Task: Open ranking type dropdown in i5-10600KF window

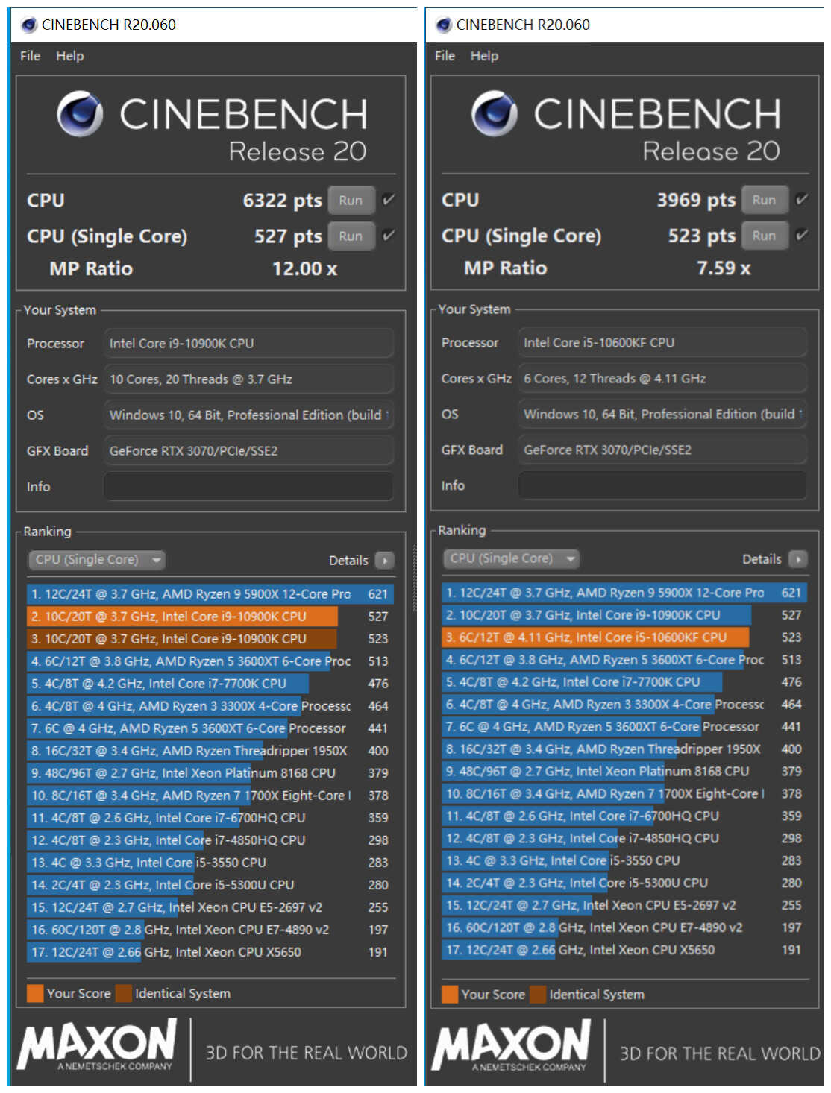Action: [511, 558]
